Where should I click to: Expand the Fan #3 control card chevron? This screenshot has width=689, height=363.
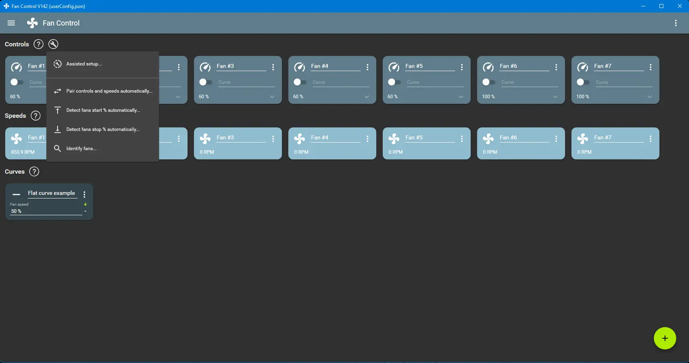pyautogui.click(x=272, y=97)
